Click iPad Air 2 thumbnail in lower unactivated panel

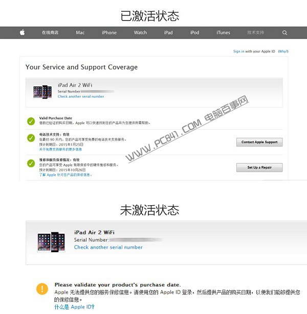tap(51, 241)
